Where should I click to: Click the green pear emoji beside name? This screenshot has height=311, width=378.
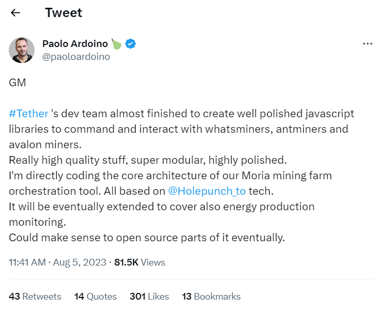pos(117,44)
